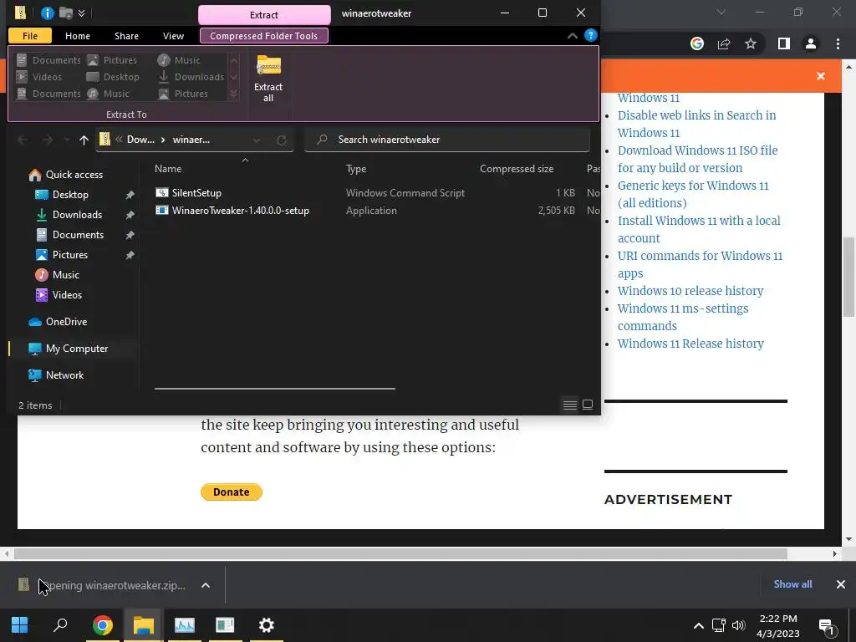Expand Customize Quick Access Toolbar arrow
Viewport: 856px width, 642px height.
81,13
